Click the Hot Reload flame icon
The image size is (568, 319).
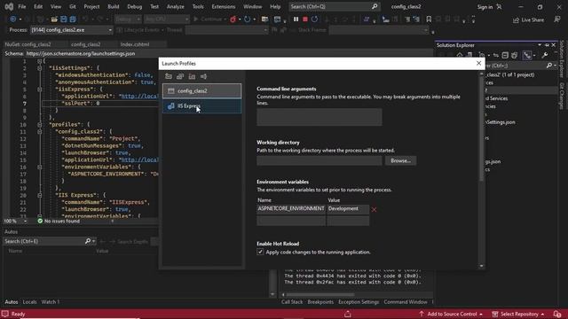[233, 19]
